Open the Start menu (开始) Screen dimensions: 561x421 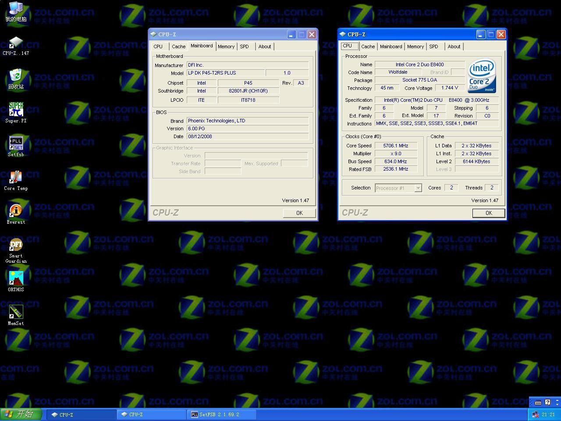click(x=21, y=414)
